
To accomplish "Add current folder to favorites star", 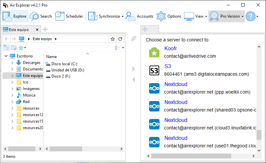I will pyautogui.click(x=112, y=39).
